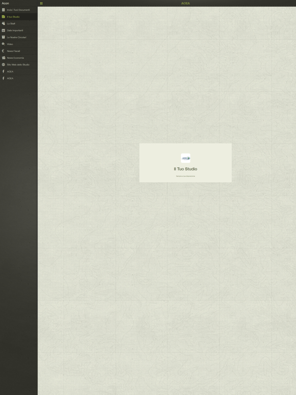The height and width of the screenshot is (395, 296).
Task: Open the Le Nostre Circolari menu label
Action: coord(16,37)
